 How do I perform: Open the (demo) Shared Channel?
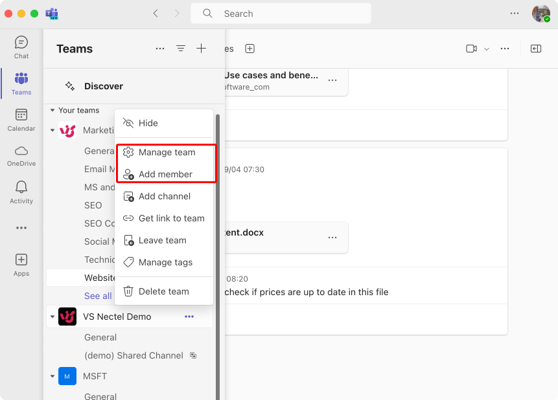134,355
